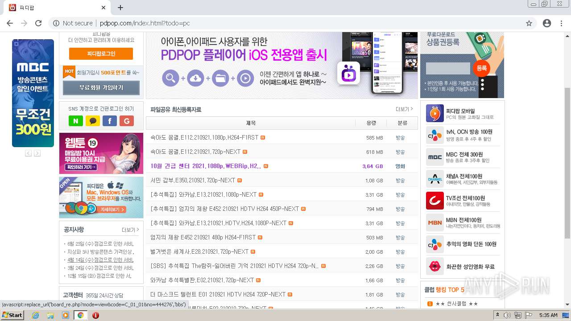Image resolution: width=571 pixels, height=321 pixels.
Task: Click the 웹툰 19 무료이용권 banner
Action: [x=101, y=153]
